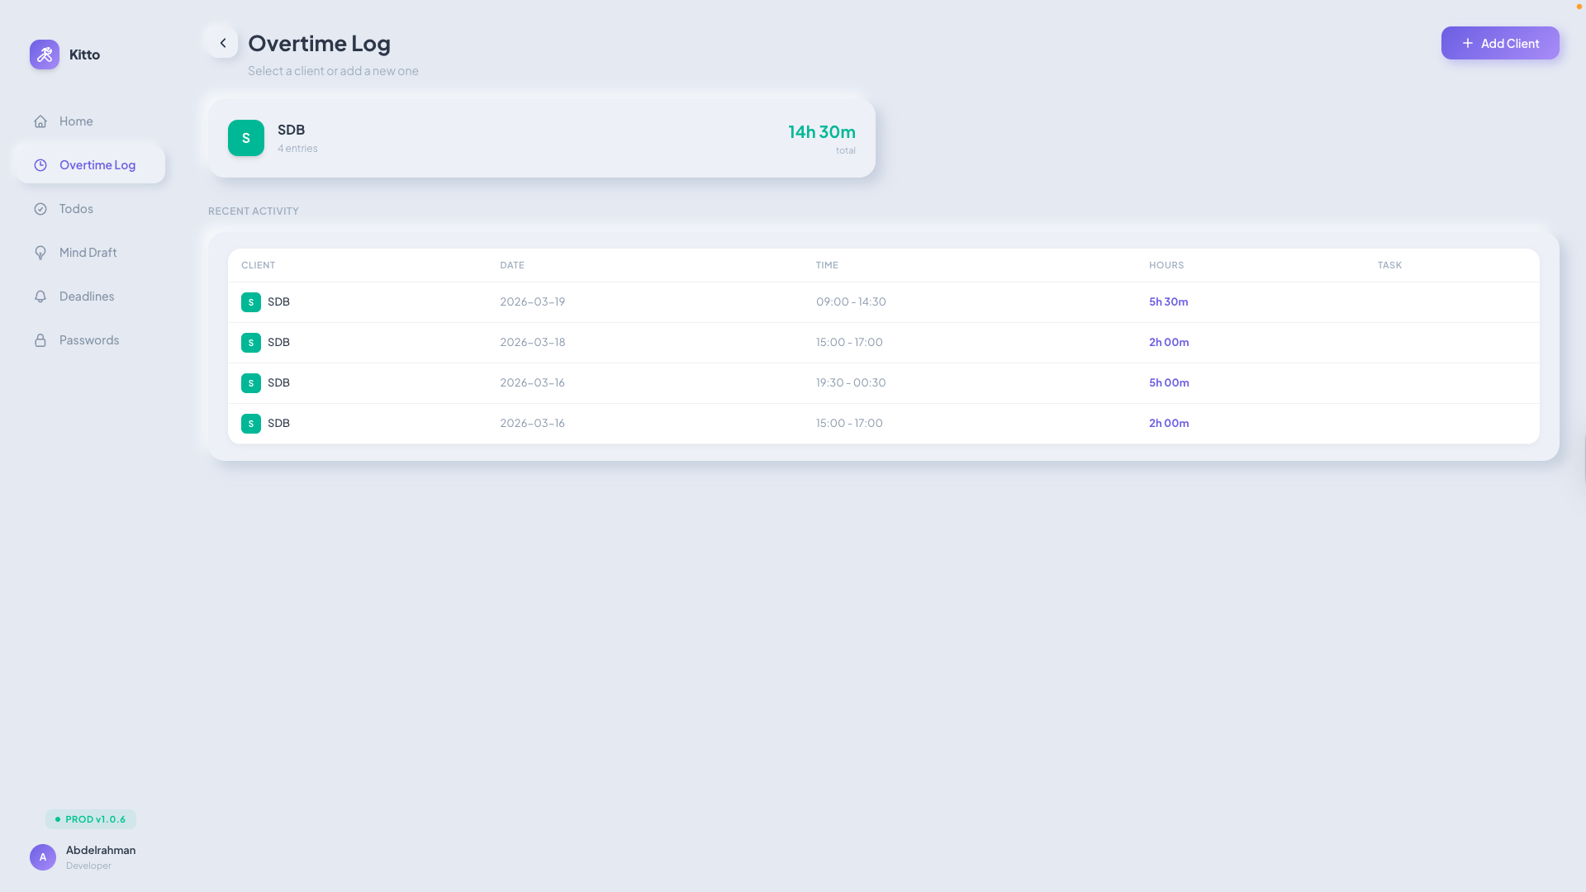This screenshot has width=1586, height=892.
Task: Go back using the left chevron arrow
Action: coord(222,42)
